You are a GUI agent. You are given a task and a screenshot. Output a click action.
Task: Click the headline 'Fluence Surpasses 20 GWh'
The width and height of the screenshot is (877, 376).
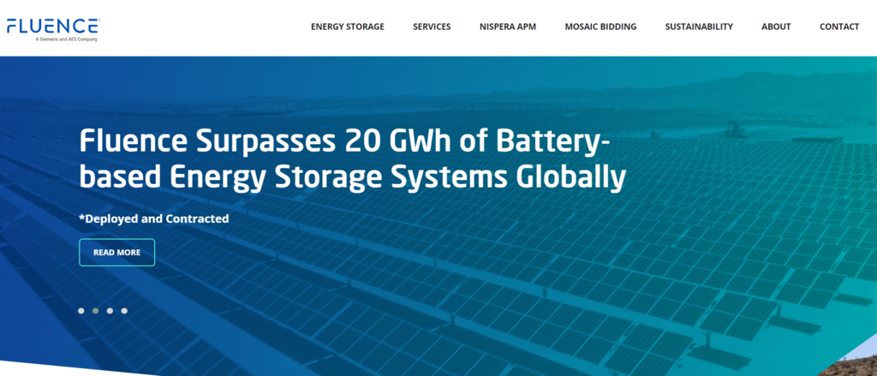tap(352, 159)
